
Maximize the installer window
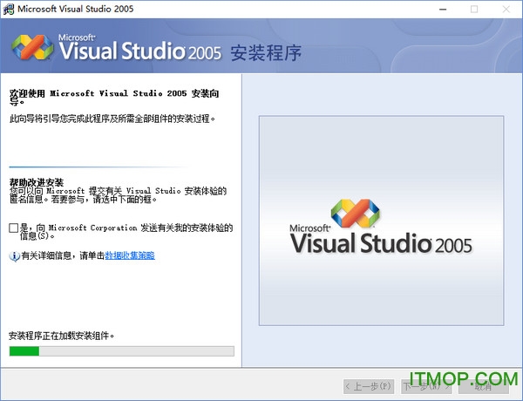[473, 10]
